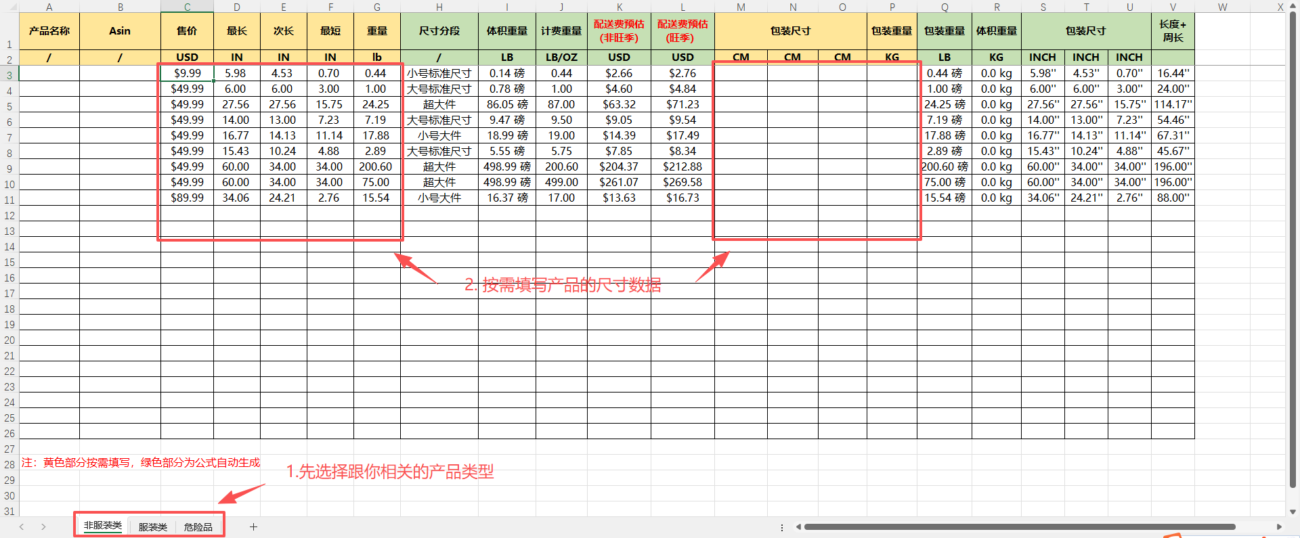Select column H header
1300x538 pixels.
pos(439,7)
